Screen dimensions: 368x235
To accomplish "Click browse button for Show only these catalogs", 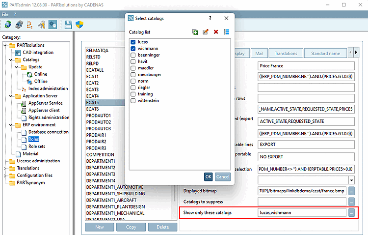I will (x=351, y=213).
